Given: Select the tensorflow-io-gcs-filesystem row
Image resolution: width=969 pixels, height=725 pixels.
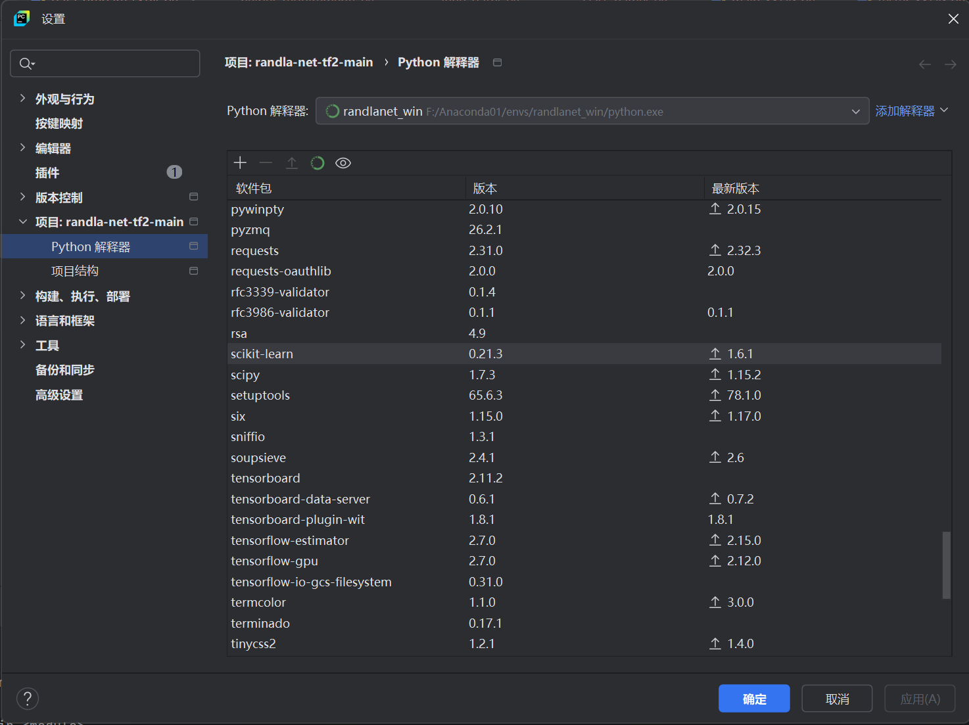Looking at the screenshot, I should pyautogui.click(x=584, y=582).
